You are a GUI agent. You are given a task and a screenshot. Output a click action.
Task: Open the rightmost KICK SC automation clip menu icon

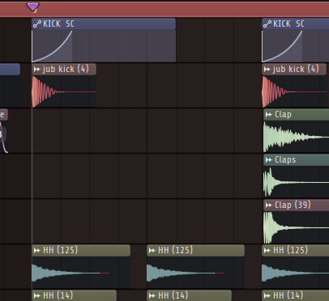pos(267,24)
